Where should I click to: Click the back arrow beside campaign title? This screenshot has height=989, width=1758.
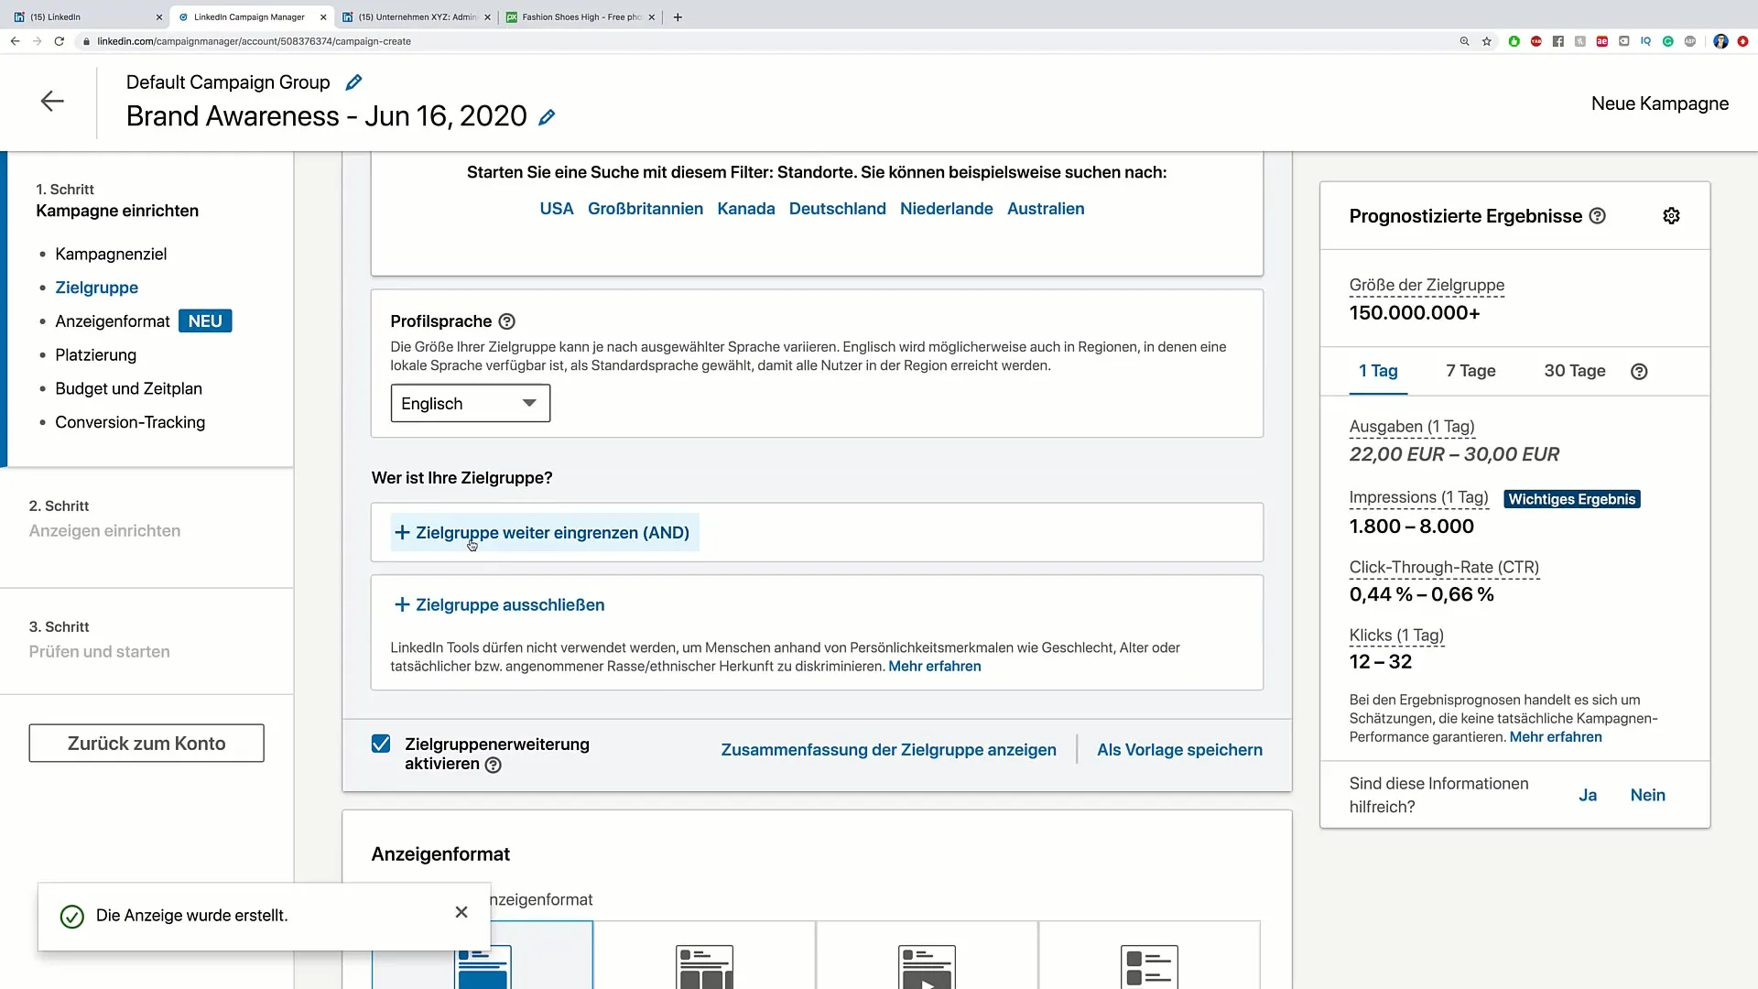point(52,101)
